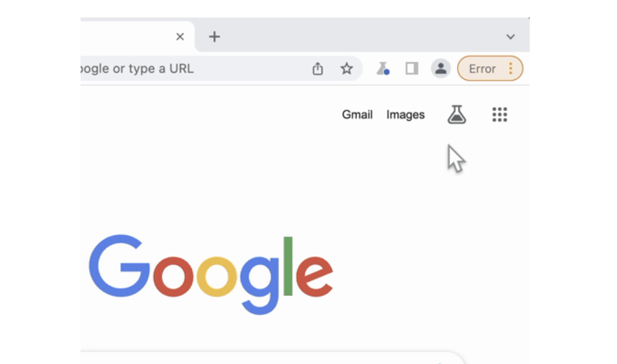The image size is (617, 364).
Task: Go to the Images link
Action: click(405, 115)
